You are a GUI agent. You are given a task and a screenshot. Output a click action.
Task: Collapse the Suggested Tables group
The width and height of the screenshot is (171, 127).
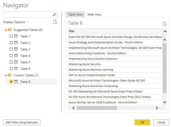[5, 30]
